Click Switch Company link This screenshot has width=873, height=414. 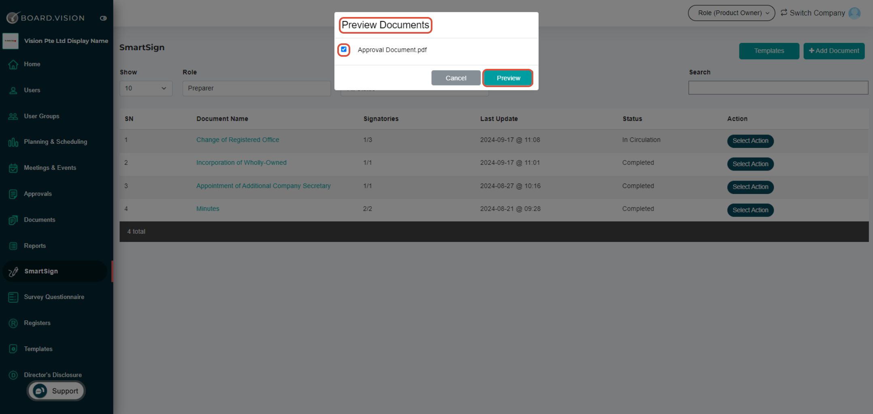(817, 13)
